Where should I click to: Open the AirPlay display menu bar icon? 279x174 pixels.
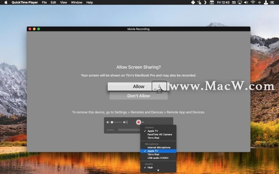pos(240,2)
